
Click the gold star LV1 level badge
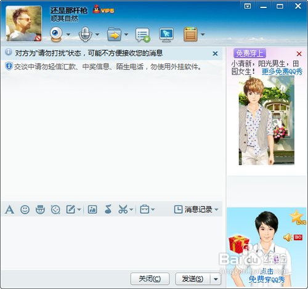pyautogui.click(x=298, y=217)
